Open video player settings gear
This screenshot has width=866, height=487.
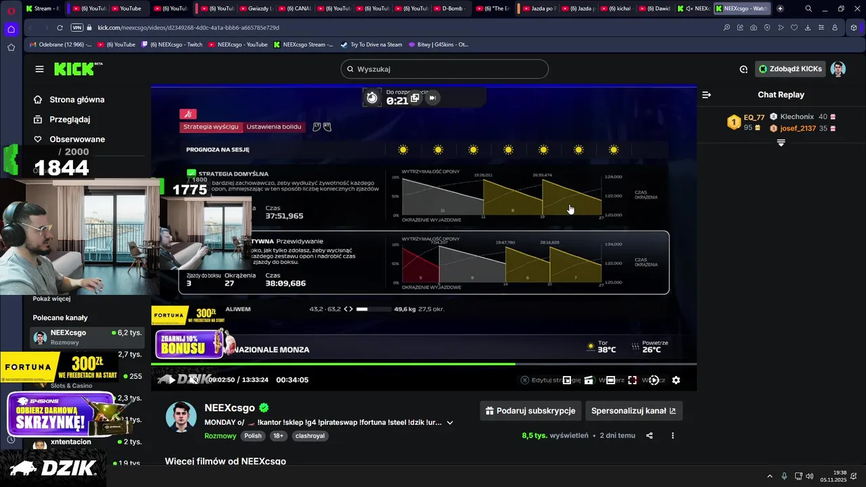(x=676, y=380)
